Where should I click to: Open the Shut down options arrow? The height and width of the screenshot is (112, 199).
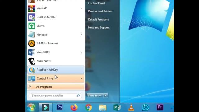coord(106,96)
